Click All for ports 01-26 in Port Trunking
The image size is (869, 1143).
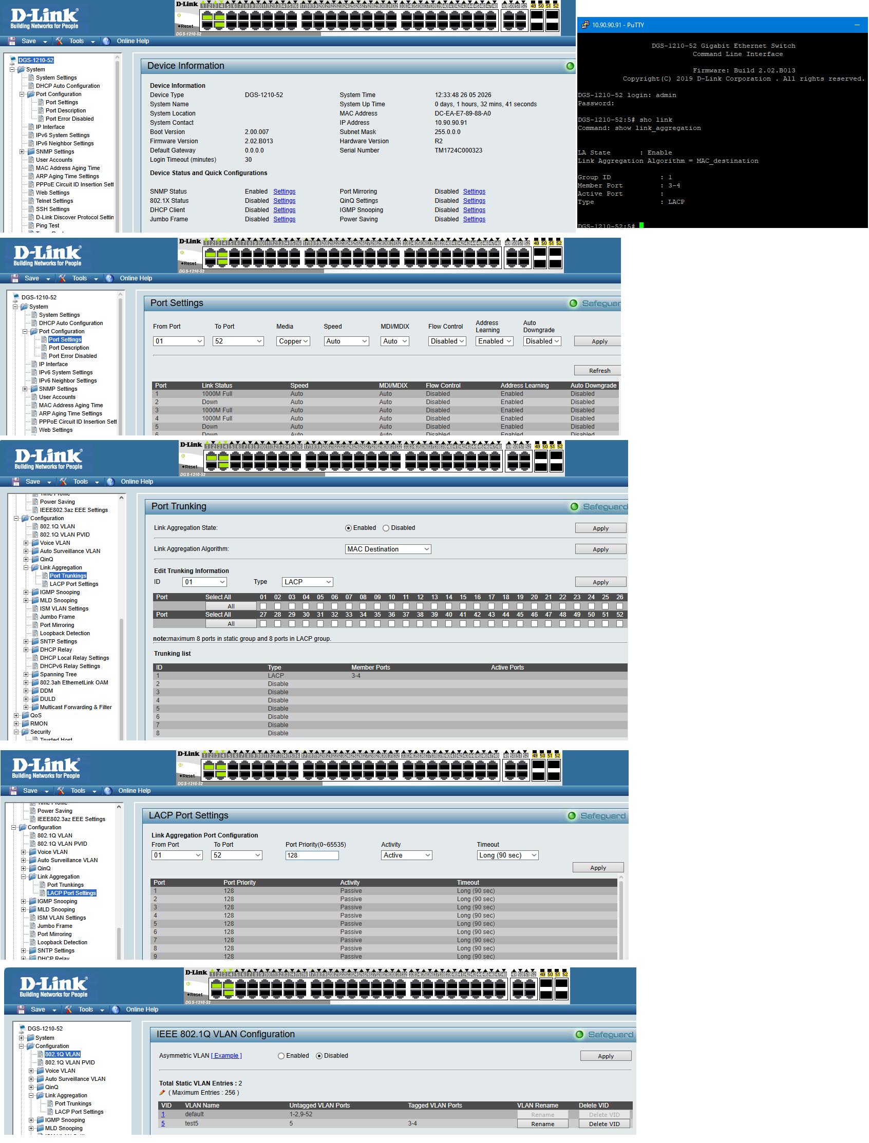tap(231, 606)
